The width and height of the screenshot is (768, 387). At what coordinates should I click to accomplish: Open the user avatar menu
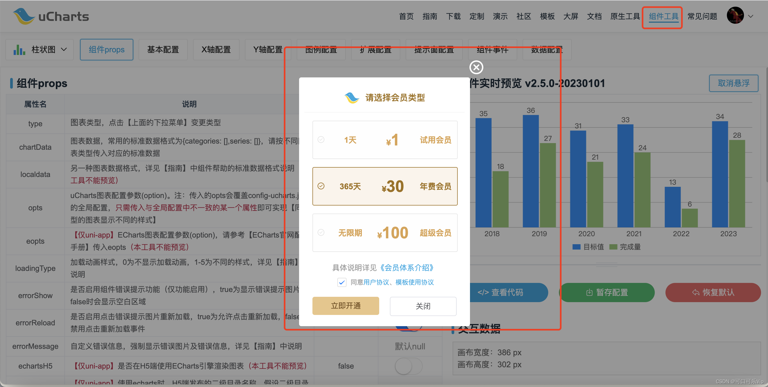pos(735,16)
